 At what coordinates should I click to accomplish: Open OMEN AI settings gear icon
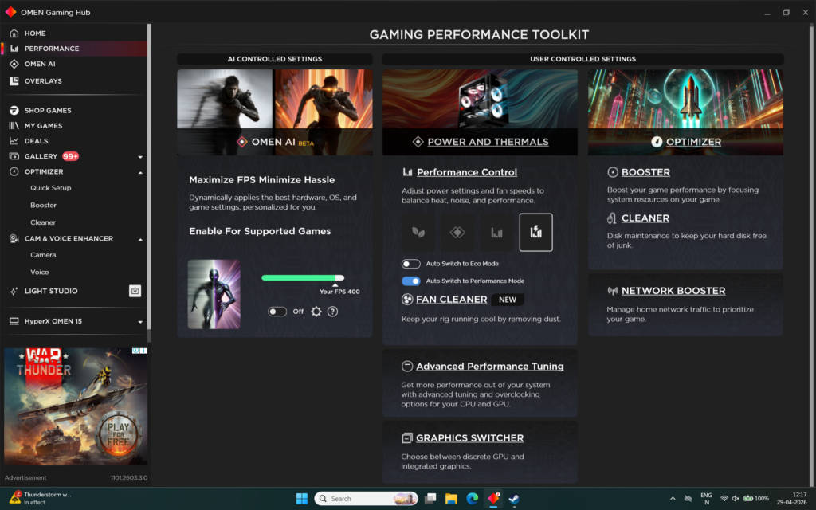coord(316,312)
